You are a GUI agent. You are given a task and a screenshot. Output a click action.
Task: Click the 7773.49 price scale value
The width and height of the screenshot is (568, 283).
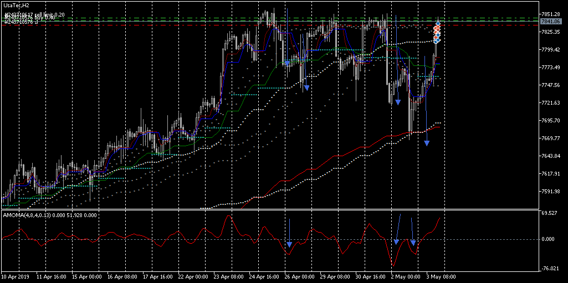pyautogui.click(x=551, y=68)
